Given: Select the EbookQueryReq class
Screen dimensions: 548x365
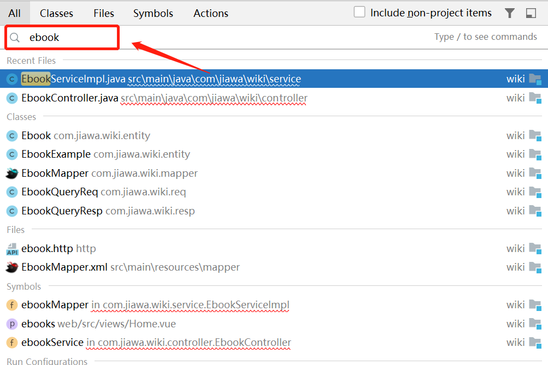Looking at the screenshot, I should 274,192.
